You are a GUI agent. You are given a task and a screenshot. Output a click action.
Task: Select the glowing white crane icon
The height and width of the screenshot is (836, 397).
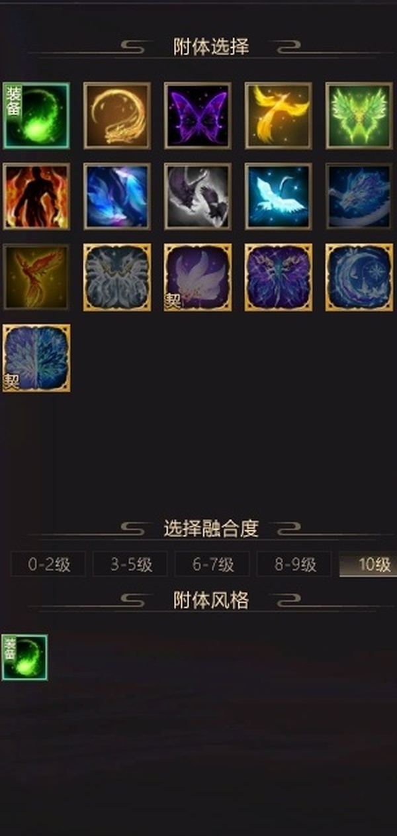(279, 197)
